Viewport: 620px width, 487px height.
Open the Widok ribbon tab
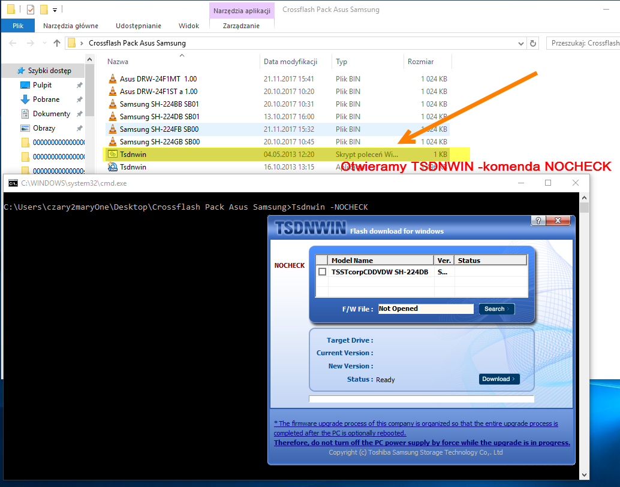(189, 26)
